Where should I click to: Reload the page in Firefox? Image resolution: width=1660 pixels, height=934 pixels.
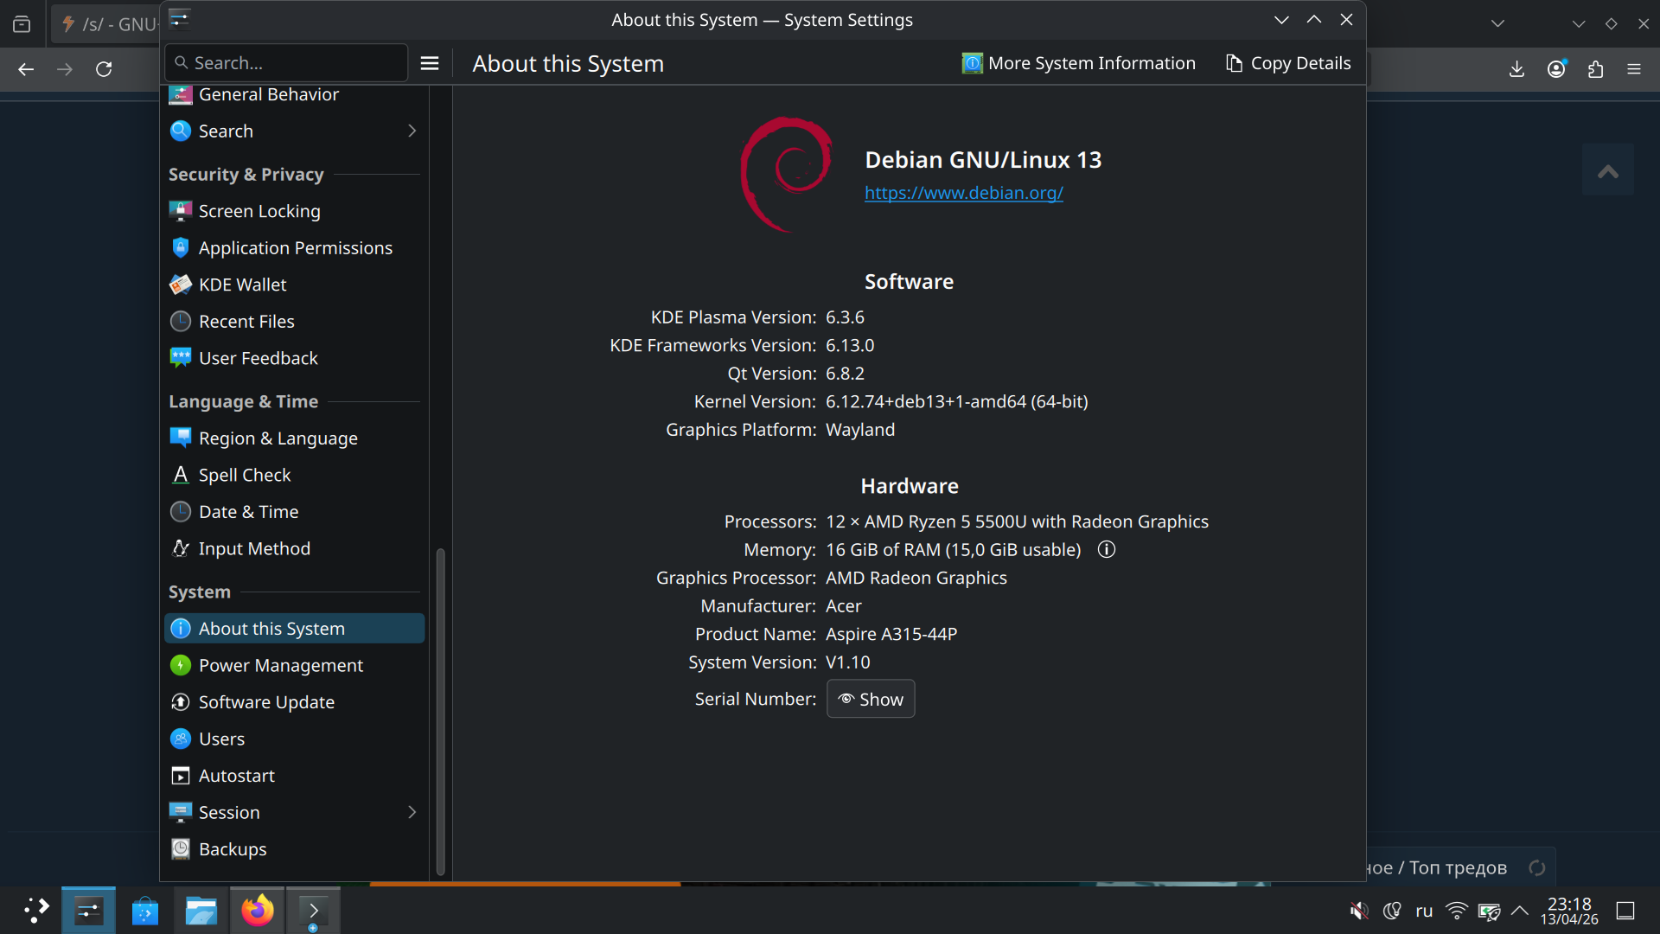tap(104, 69)
